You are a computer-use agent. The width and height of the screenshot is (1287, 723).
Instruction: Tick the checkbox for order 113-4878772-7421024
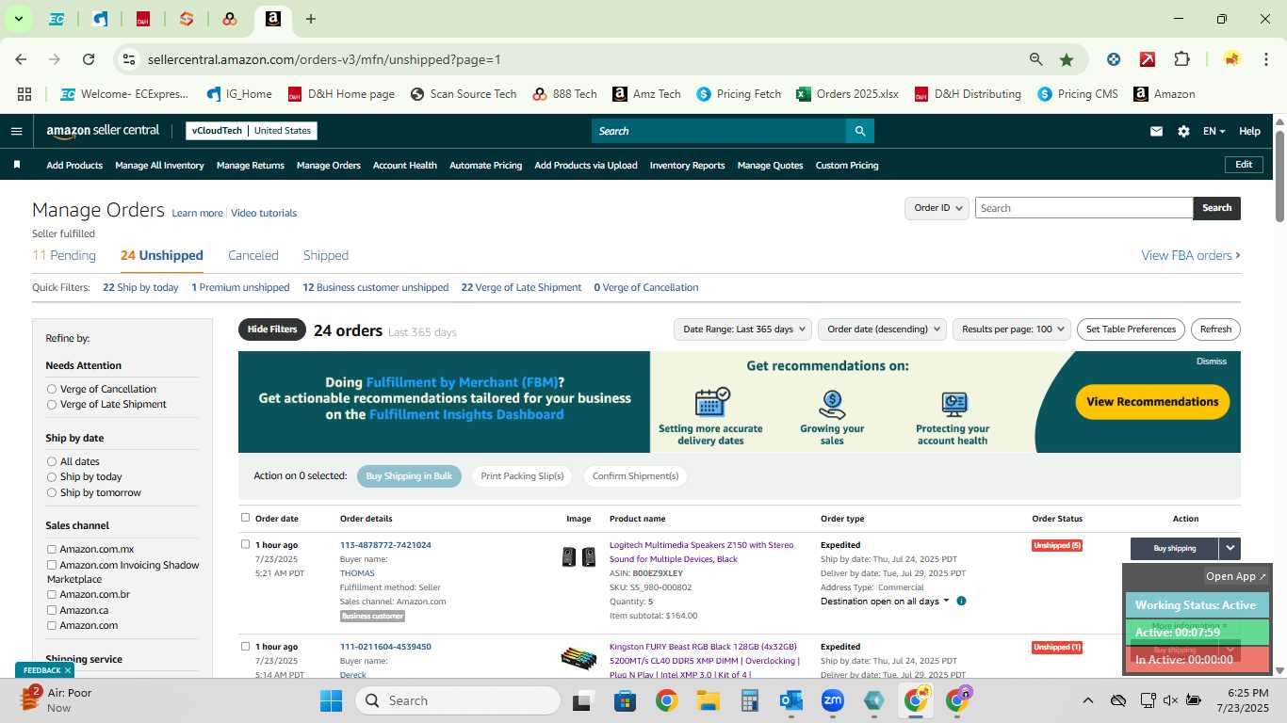(246, 544)
